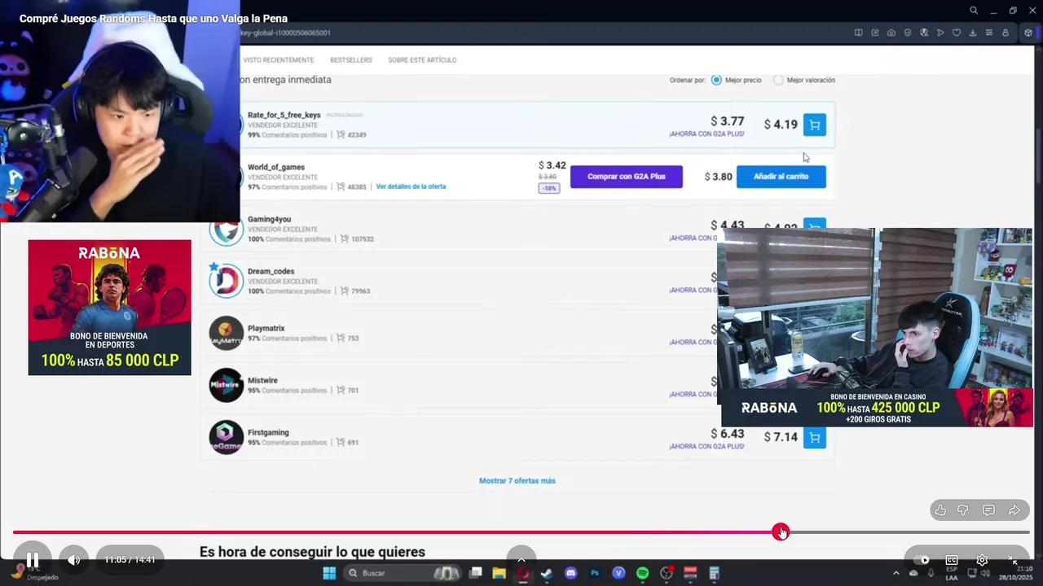Open the Mistwire seller logo

point(226,385)
